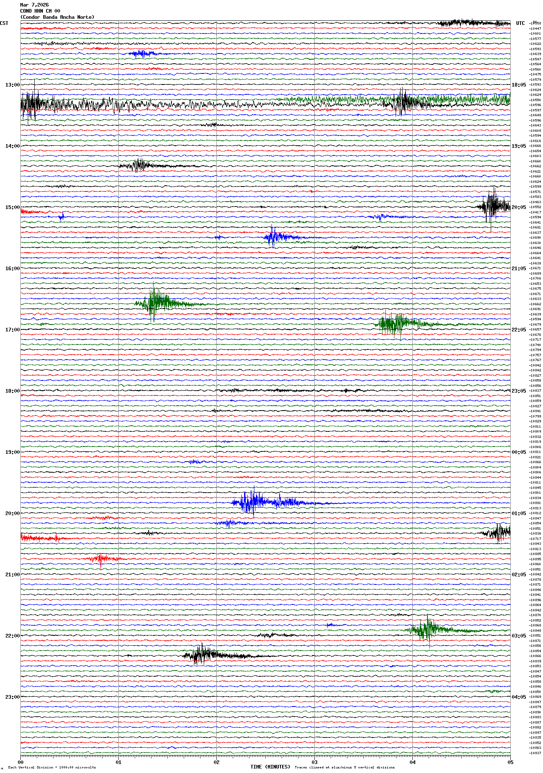Click the 00:05 UTC time marker
The height and width of the screenshot is (773, 543).
(x=519, y=452)
